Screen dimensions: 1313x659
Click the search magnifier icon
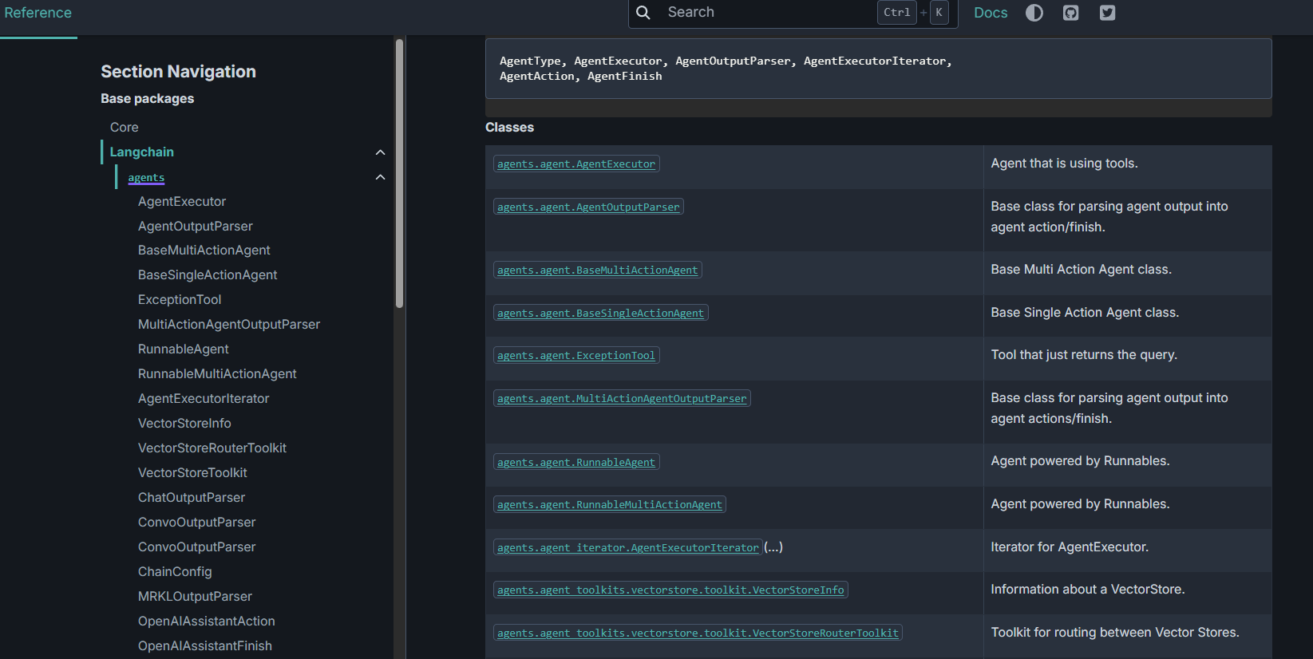643,13
